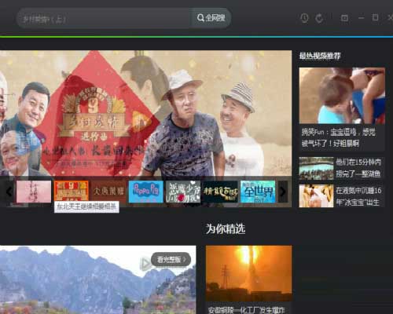This screenshot has width=393, height=314.
Task: Select the 恶魔少爷 carousel thumbnail
Action: (183, 192)
